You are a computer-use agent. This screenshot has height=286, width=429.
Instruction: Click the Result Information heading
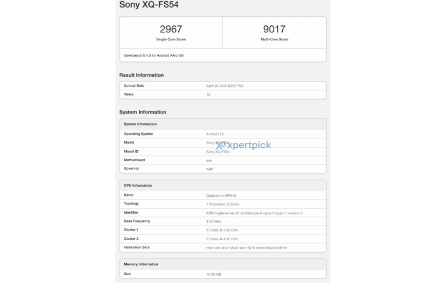(x=141, y=75)
